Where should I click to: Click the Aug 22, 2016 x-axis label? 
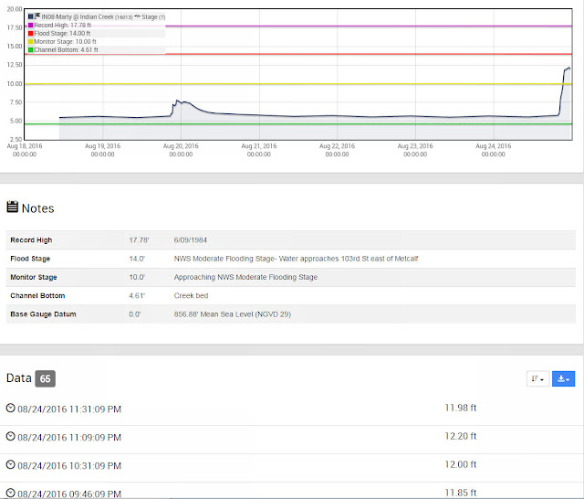tap(337, 150)
